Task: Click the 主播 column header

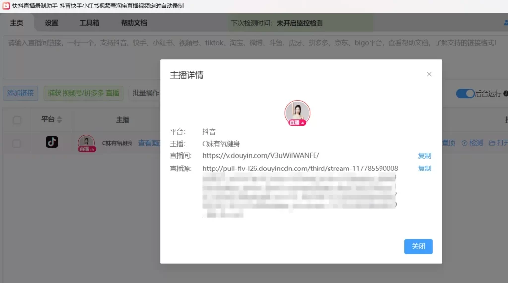Action: click(x=123, y=120)
